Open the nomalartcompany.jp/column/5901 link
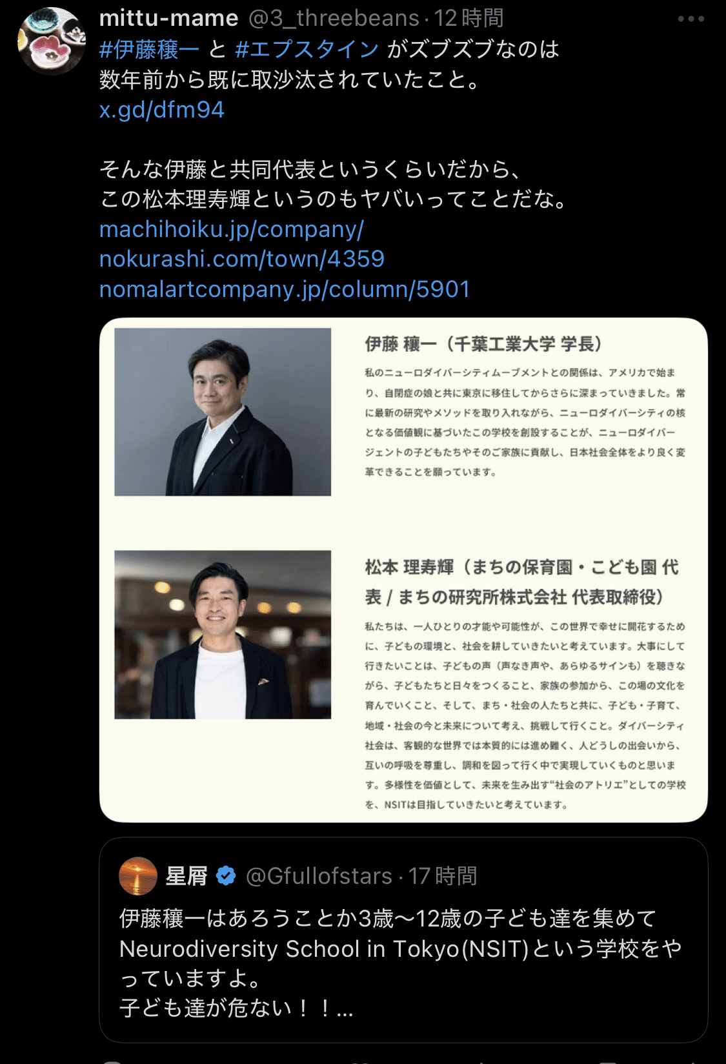 285,289
